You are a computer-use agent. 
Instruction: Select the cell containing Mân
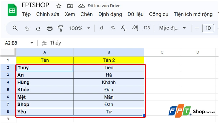109,97
